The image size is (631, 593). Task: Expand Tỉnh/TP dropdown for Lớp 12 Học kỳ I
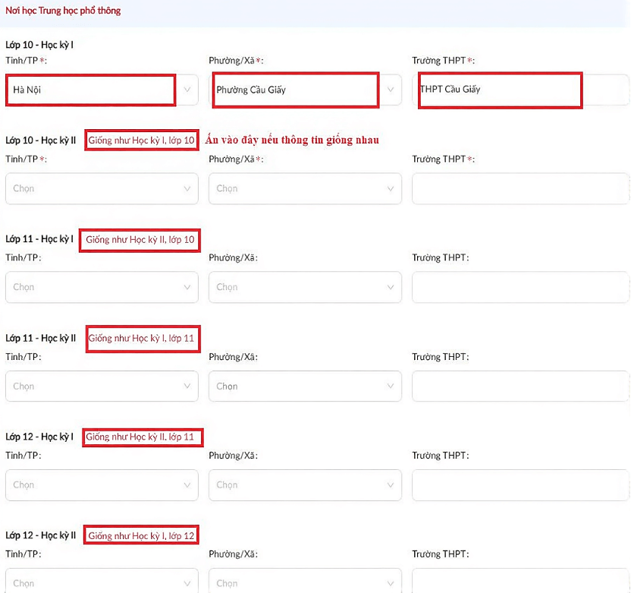pos(102,484)
